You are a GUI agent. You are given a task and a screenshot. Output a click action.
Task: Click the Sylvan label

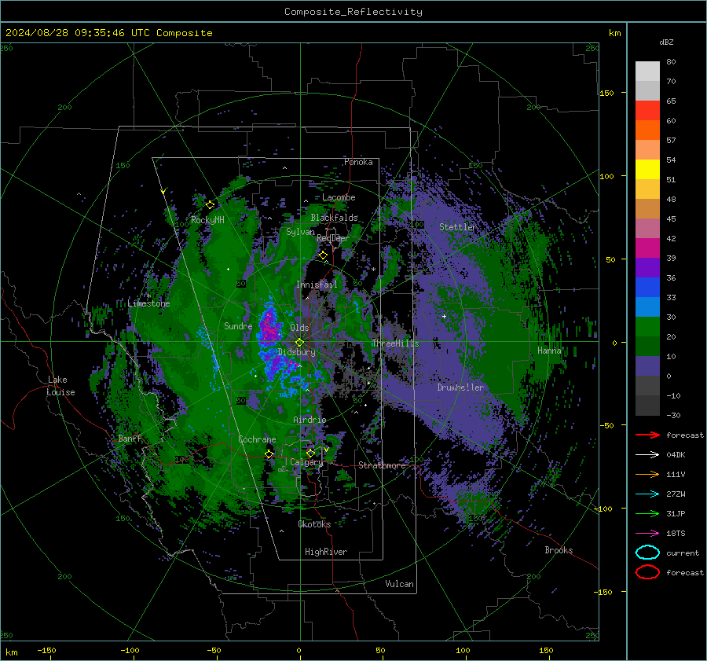[300, 232]
